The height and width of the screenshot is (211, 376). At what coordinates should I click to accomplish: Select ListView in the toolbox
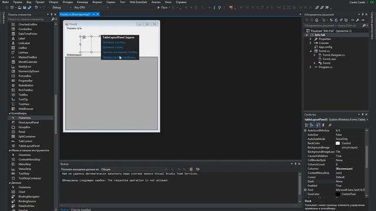coord(23,53)
